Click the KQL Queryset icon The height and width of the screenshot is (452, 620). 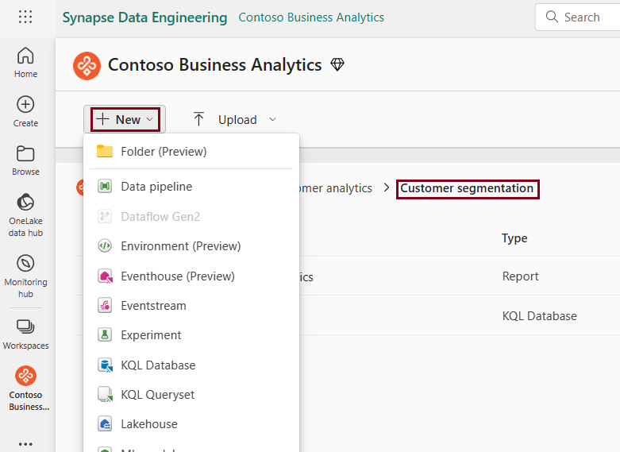[x=105, y=394]
